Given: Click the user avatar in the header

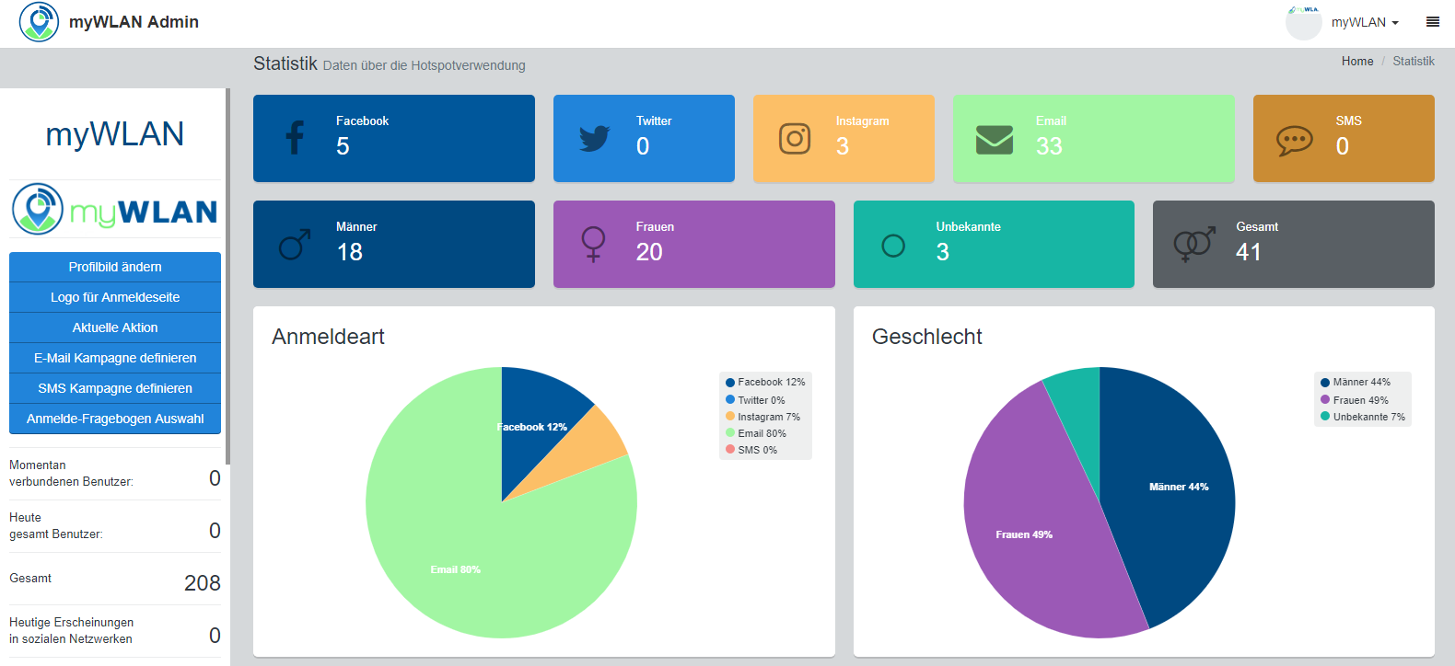Looking at the screenshot, I should [x=1304, y=22].
